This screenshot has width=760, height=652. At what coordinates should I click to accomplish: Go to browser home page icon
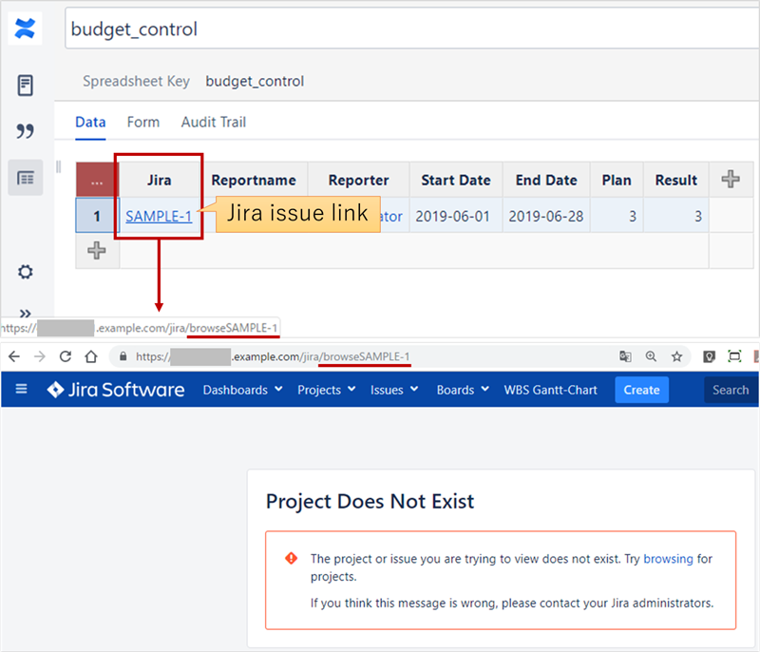91,356
